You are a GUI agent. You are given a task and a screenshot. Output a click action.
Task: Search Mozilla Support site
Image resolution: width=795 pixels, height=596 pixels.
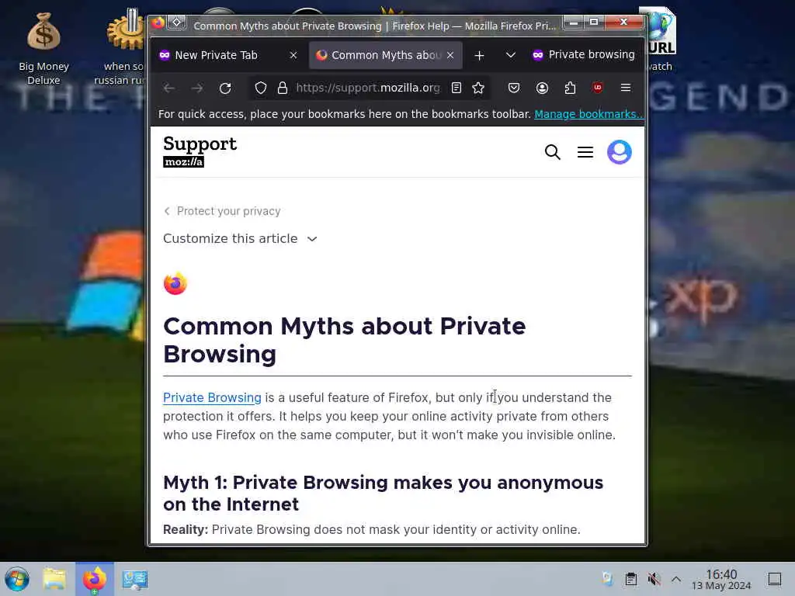[x=553, y=152]
